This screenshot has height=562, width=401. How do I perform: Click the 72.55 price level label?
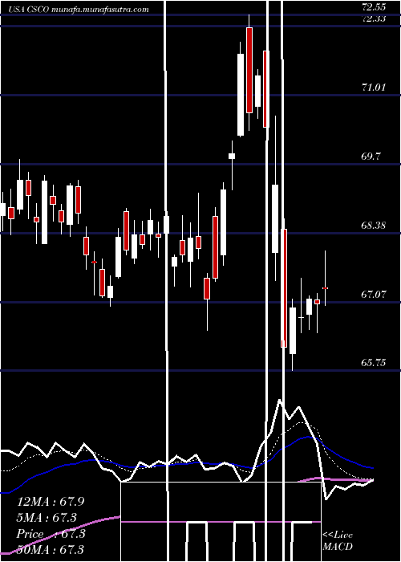[x=374, y=6]
